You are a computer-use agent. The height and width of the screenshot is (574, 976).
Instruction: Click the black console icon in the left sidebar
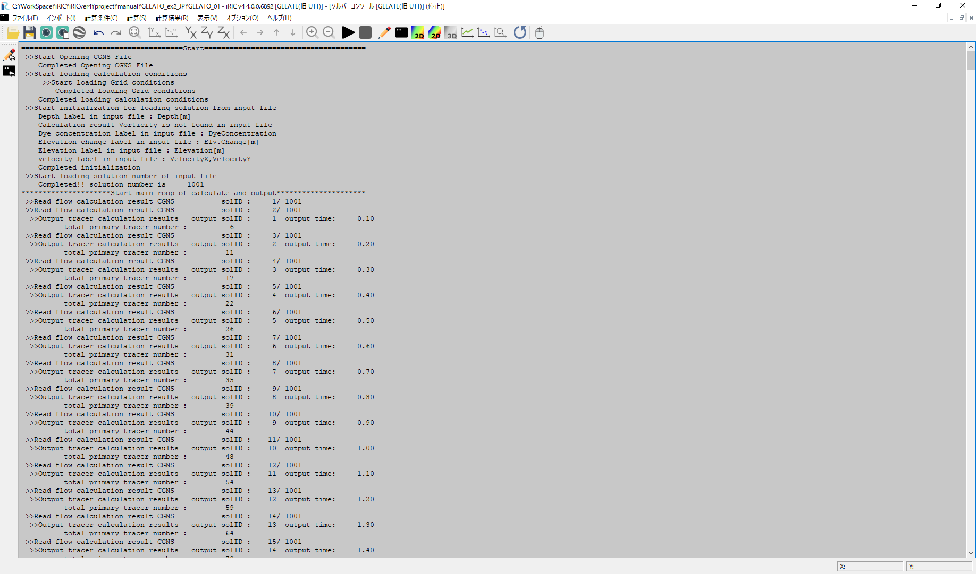click(x=10, y=71)
